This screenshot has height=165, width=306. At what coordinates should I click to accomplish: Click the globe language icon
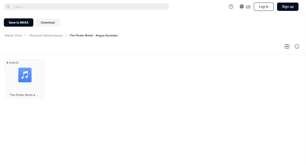pyautogui.click(x=242, y=7)
